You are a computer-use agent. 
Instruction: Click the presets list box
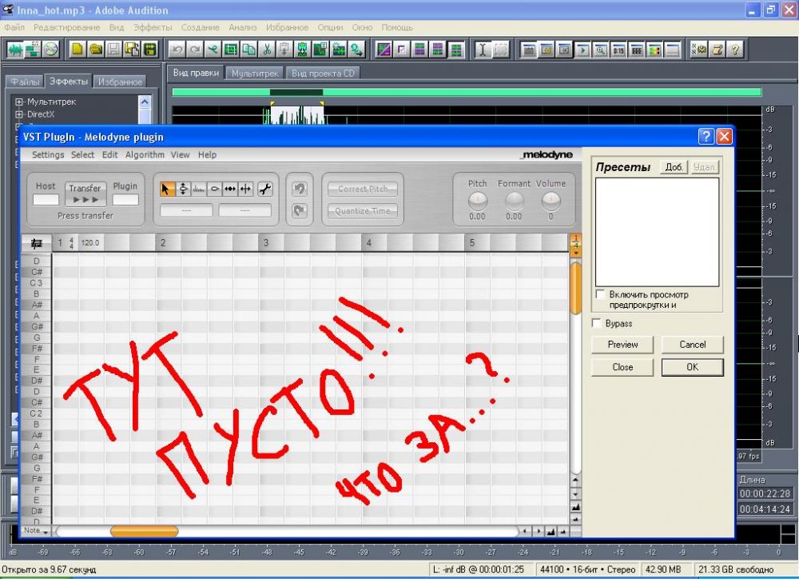click(x=657, y=232)
